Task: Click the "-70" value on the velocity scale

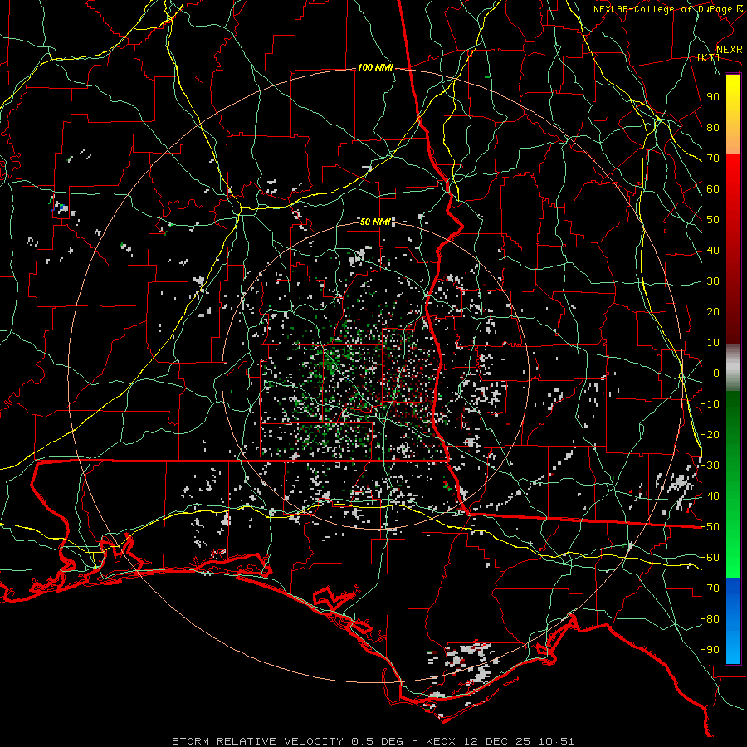Action: 710,588
